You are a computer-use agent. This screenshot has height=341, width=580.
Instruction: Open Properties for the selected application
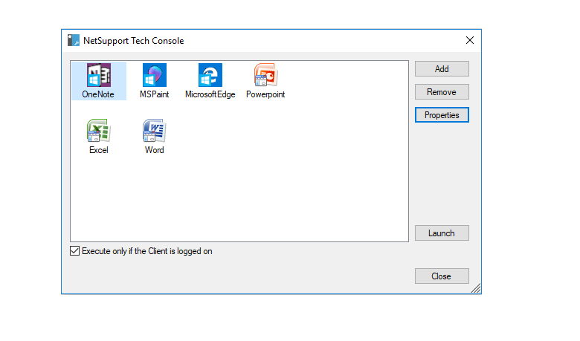442,115
